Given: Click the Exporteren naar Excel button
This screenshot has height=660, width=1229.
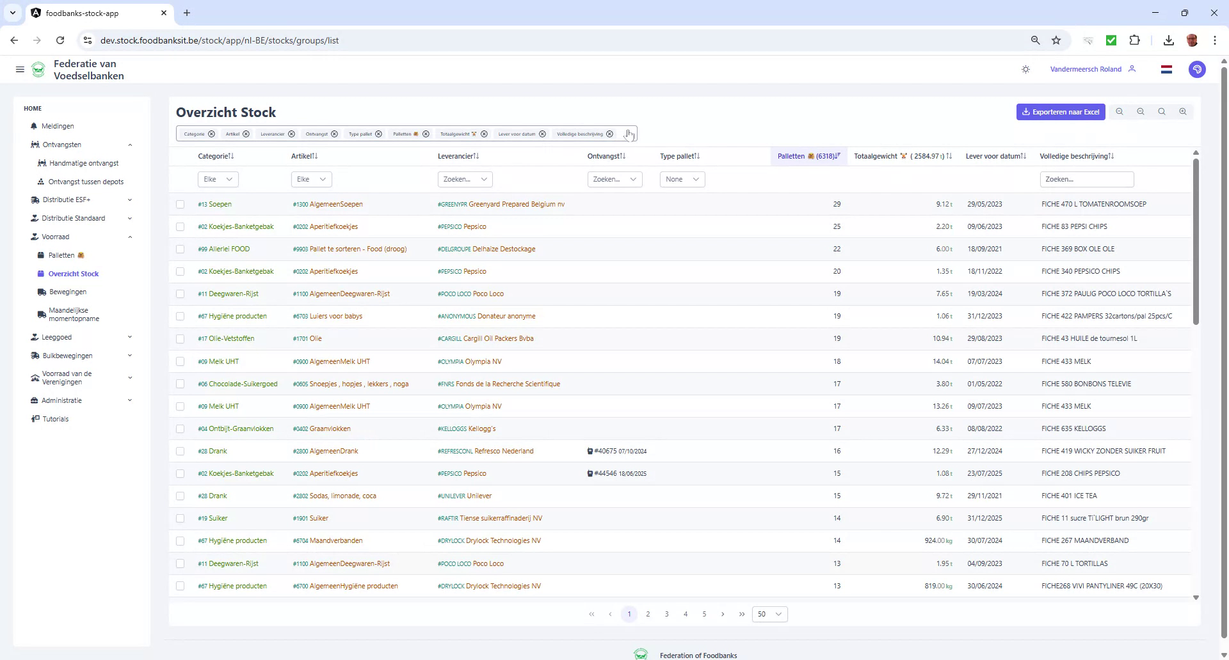Looking at the screenshot, I should coord(1060,111).
